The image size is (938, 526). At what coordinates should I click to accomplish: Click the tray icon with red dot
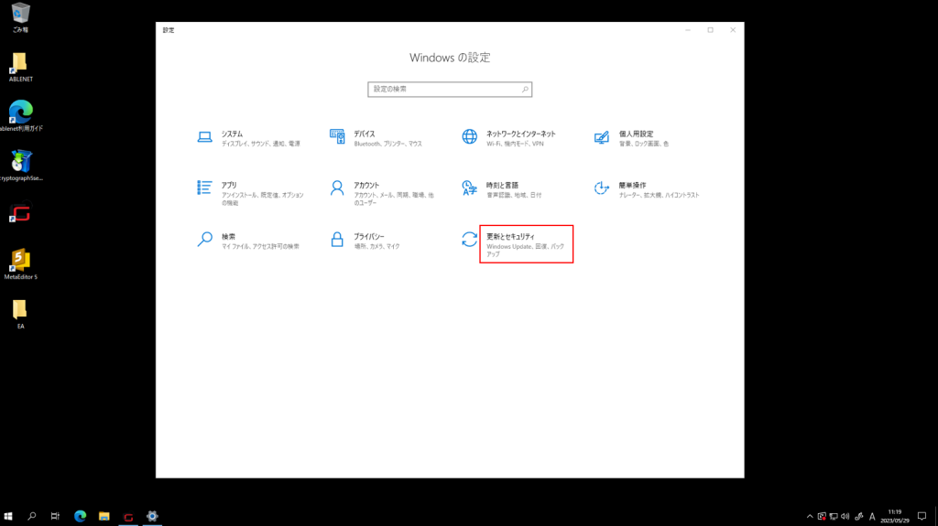pyautogui.click(x=822, y=517)
